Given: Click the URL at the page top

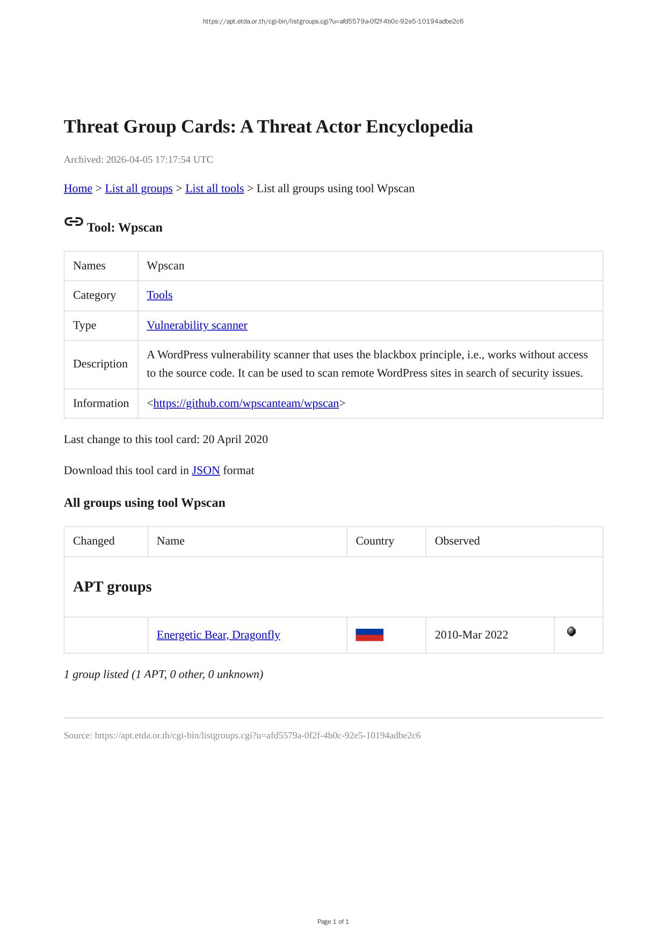Looking at the screenshot, I should (333, 21).
